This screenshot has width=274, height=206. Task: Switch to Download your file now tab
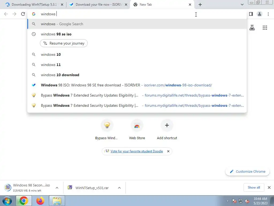click(98, 5)
